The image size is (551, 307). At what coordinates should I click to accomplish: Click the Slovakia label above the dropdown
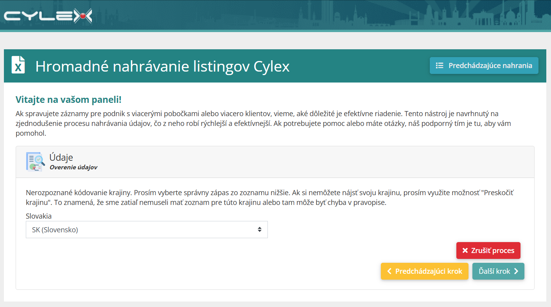click(x=39, y=216)
